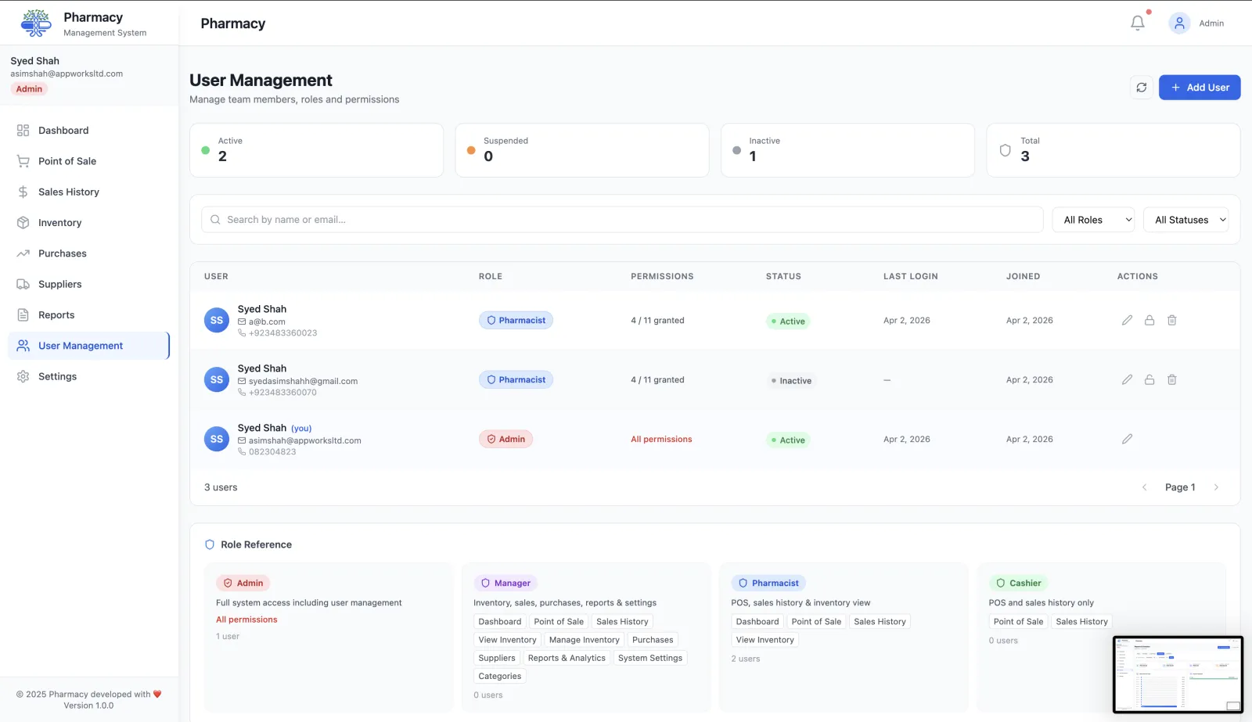Click the lock icon for syedasimshahh@gmail.com user
The image size is (1252, 722).
(1149, 379)
